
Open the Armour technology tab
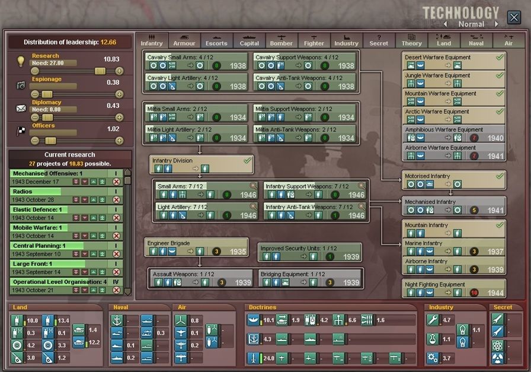coord(184,40)
